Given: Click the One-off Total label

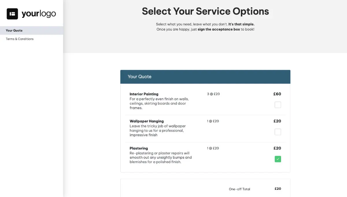Looking at the screenshot, I should tap(239, 189).
